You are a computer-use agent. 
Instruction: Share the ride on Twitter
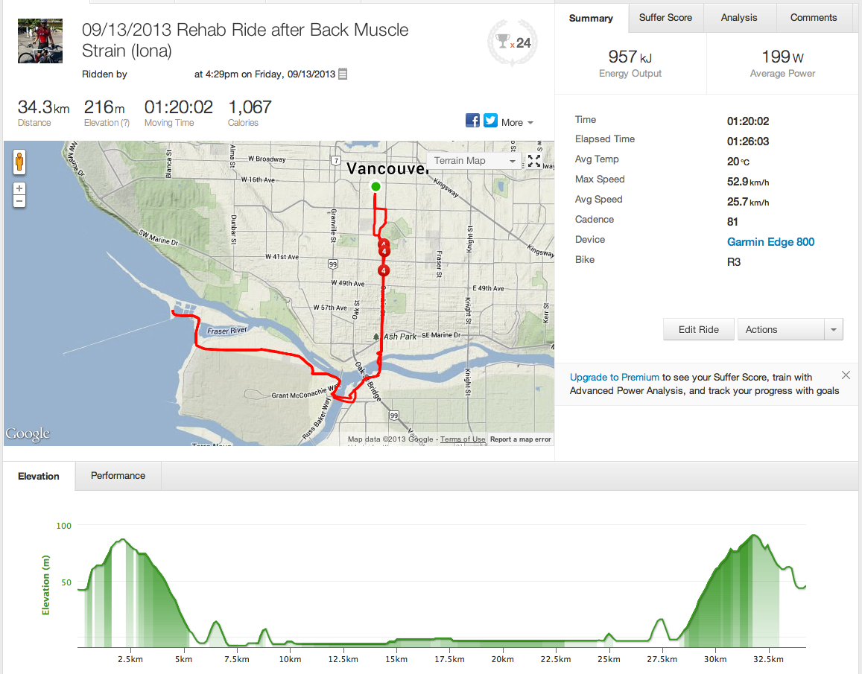(x=490, y=121)
